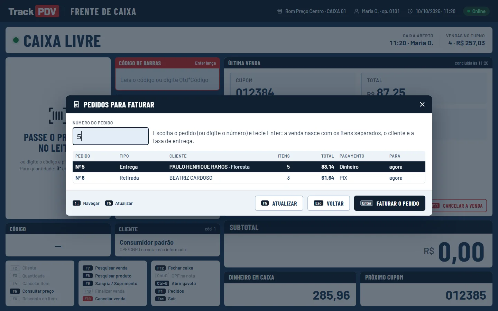Click the Cliente column header in orders table

[x=178, y=156]
